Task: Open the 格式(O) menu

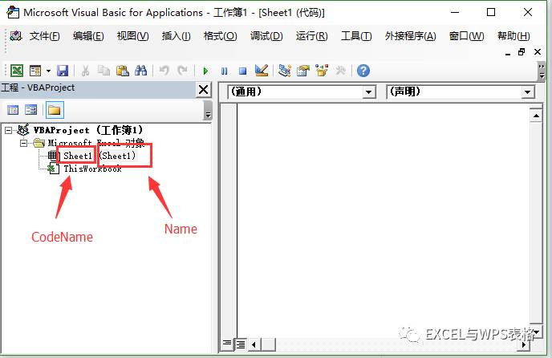Action: 221,36
